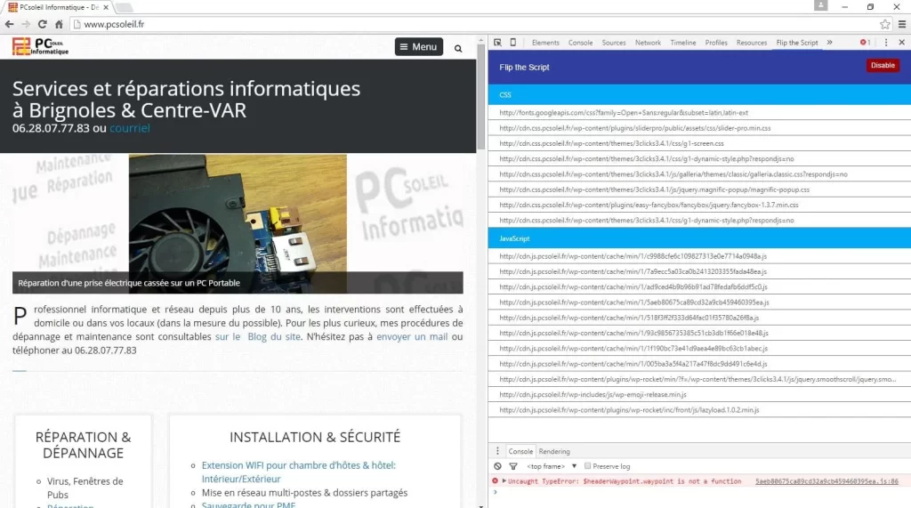Open Extension WIFI pour chambre d'hôtes link

coord(299,472)
